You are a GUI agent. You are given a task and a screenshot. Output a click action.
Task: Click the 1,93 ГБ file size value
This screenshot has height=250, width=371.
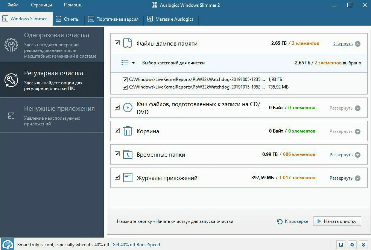(275, 79)
